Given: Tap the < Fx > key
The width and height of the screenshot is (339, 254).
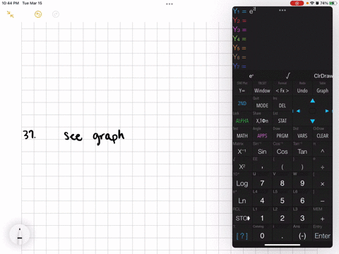Looking at the screenshot, I should tap(282, 90).
